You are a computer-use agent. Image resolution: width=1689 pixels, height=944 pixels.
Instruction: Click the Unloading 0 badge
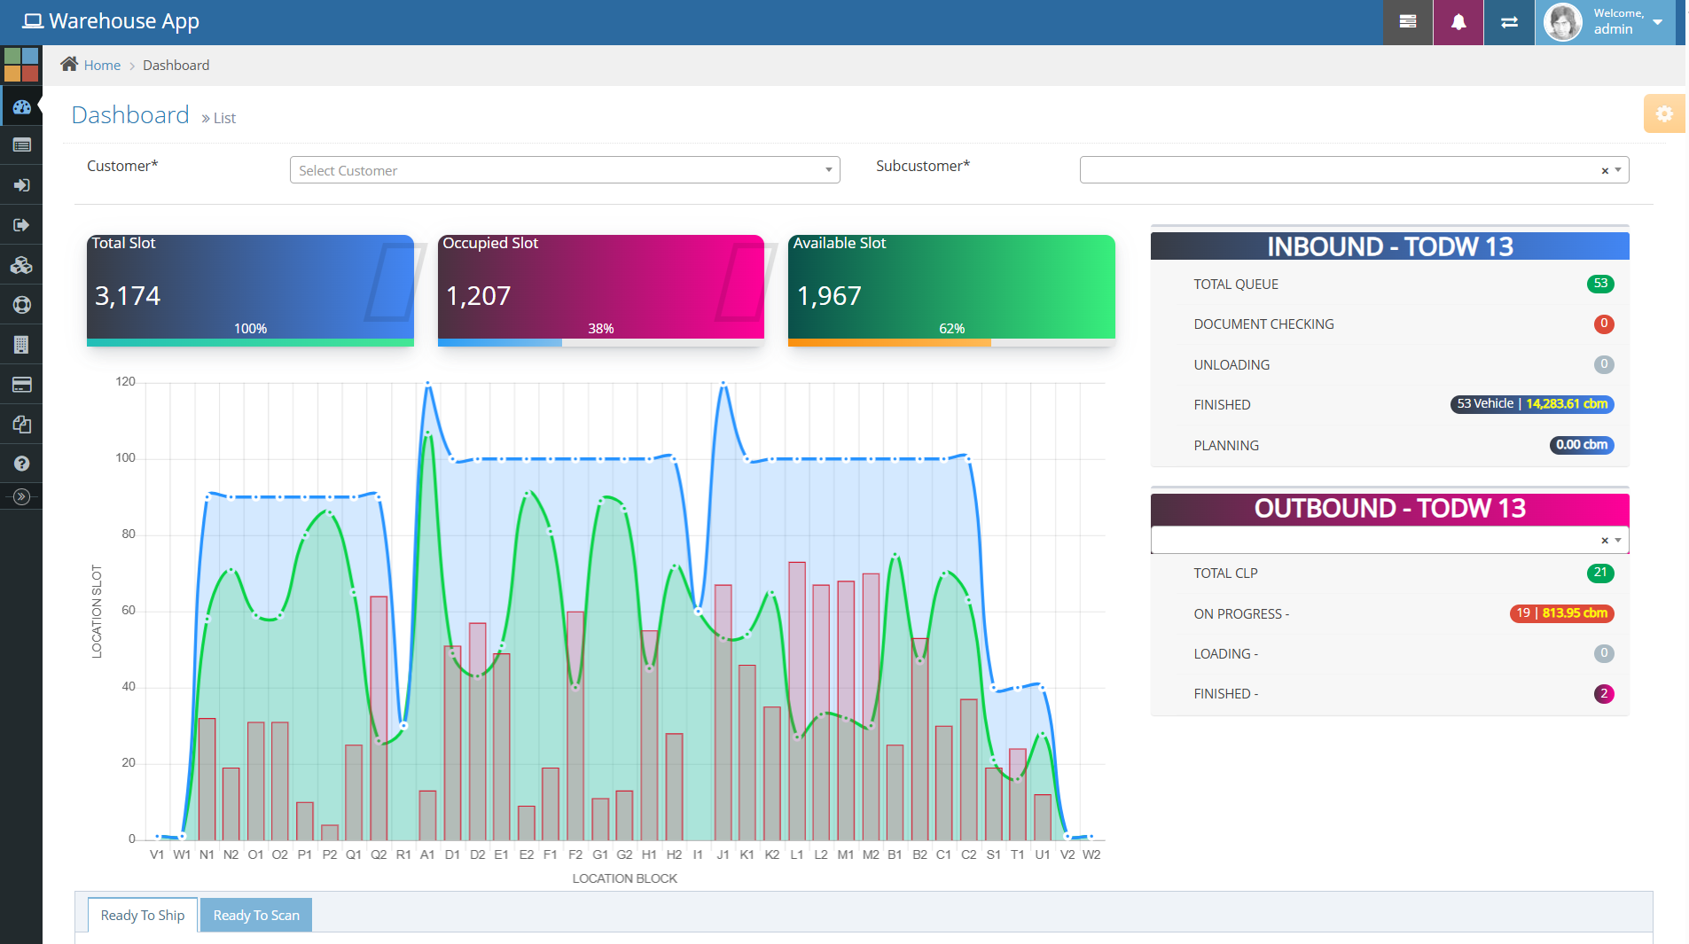tap(1604, 364)
